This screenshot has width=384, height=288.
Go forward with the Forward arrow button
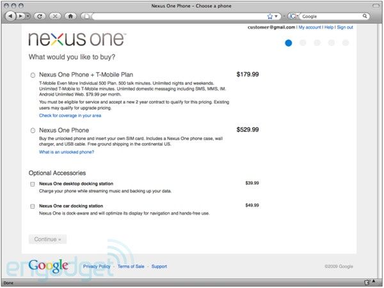coord(21,16)
